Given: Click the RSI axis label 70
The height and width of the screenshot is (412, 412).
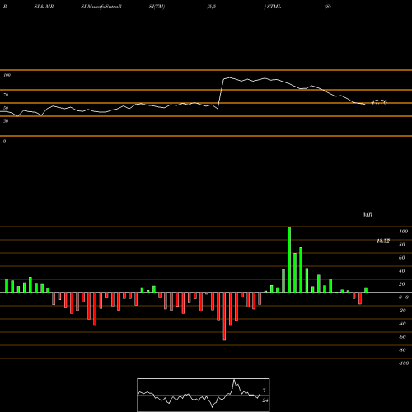Looking at the screenshot, I should [6, 95].
